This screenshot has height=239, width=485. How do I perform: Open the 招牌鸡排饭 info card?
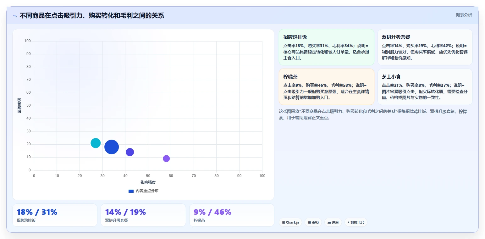(x=327, y=47)
